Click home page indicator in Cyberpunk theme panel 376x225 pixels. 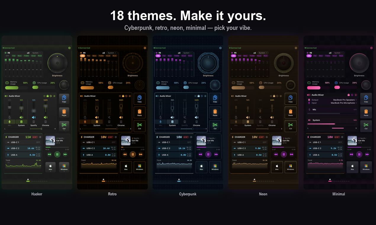[179, 180]
